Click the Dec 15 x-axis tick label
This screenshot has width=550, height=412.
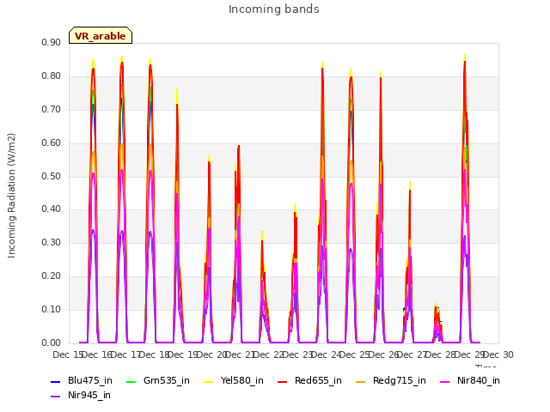pos(67,354)
